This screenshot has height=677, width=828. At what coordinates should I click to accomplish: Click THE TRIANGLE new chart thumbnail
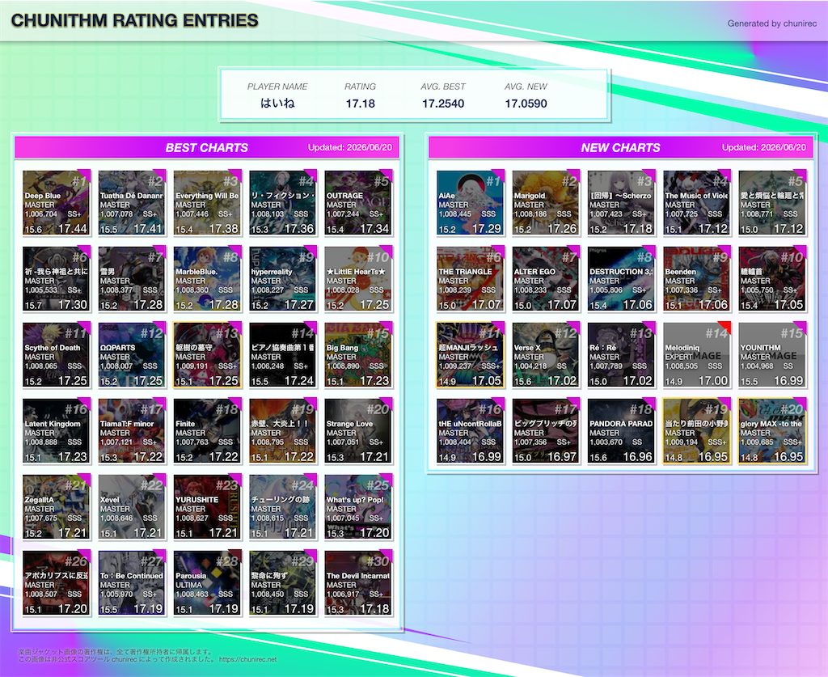point(471,279)
